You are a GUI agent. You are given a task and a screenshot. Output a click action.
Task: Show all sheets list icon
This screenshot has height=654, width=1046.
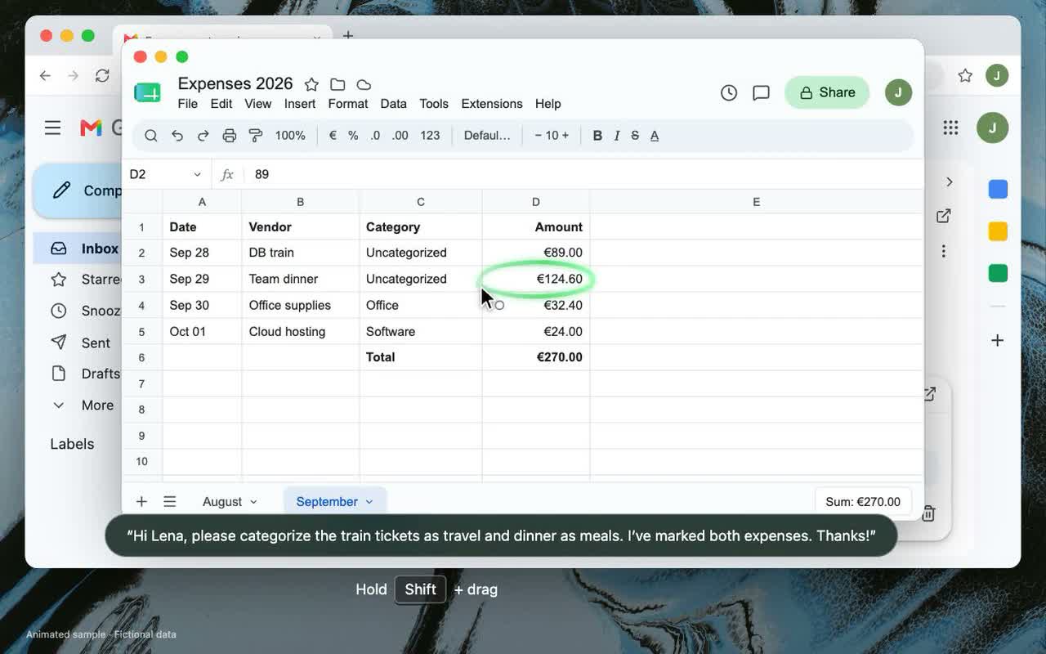[x=170, y=502]
